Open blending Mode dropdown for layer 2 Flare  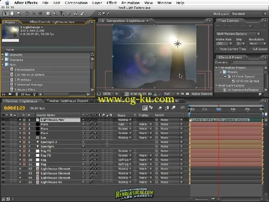[x=125, y=124]
